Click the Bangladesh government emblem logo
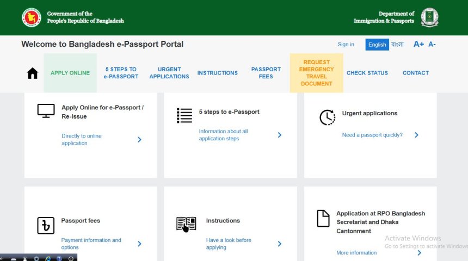 click(x=32, y=17)
